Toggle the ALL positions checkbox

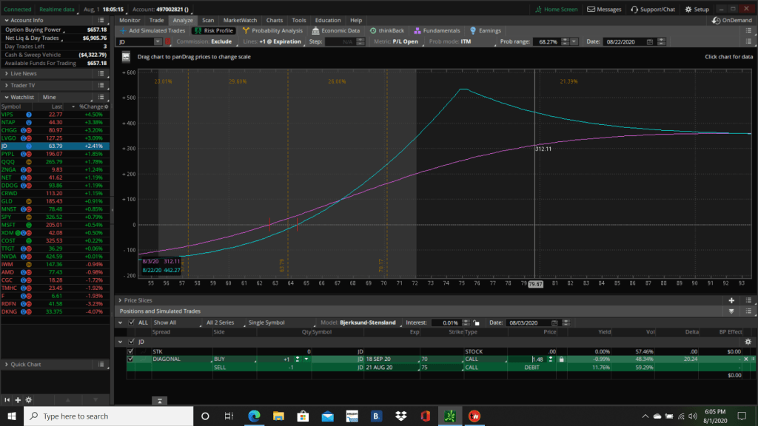pyautogui.click(x=132, y=323)
